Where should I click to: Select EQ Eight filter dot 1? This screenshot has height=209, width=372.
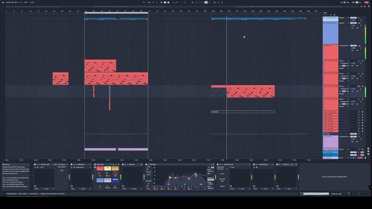click(170, 178)
